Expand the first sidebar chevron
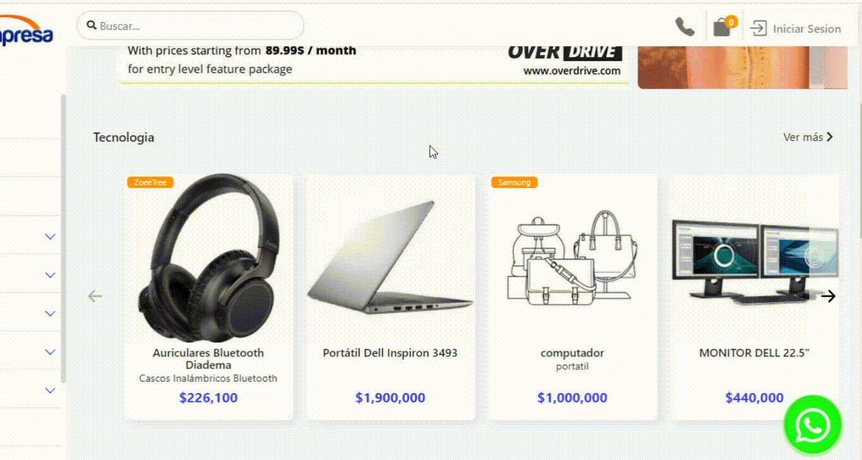The width and height of the screenshot is (862, 460). coord(51,236)
